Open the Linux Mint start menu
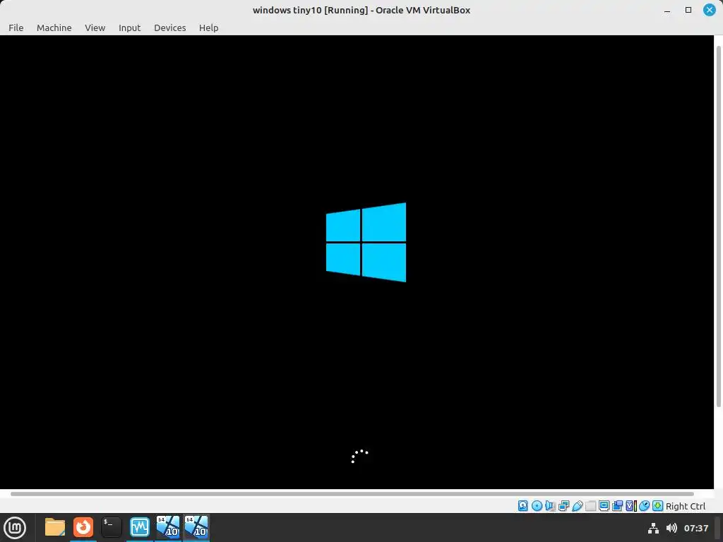The image size is (723, 542). (x=15, y=528)
